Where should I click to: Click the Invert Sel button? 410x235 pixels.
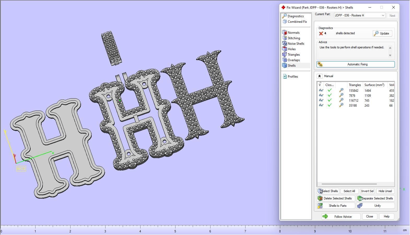[367, 191]
